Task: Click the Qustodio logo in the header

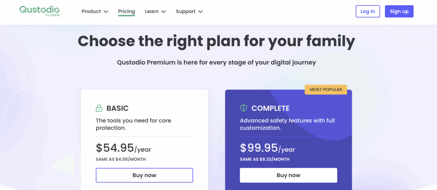Action: click(39, 11)
